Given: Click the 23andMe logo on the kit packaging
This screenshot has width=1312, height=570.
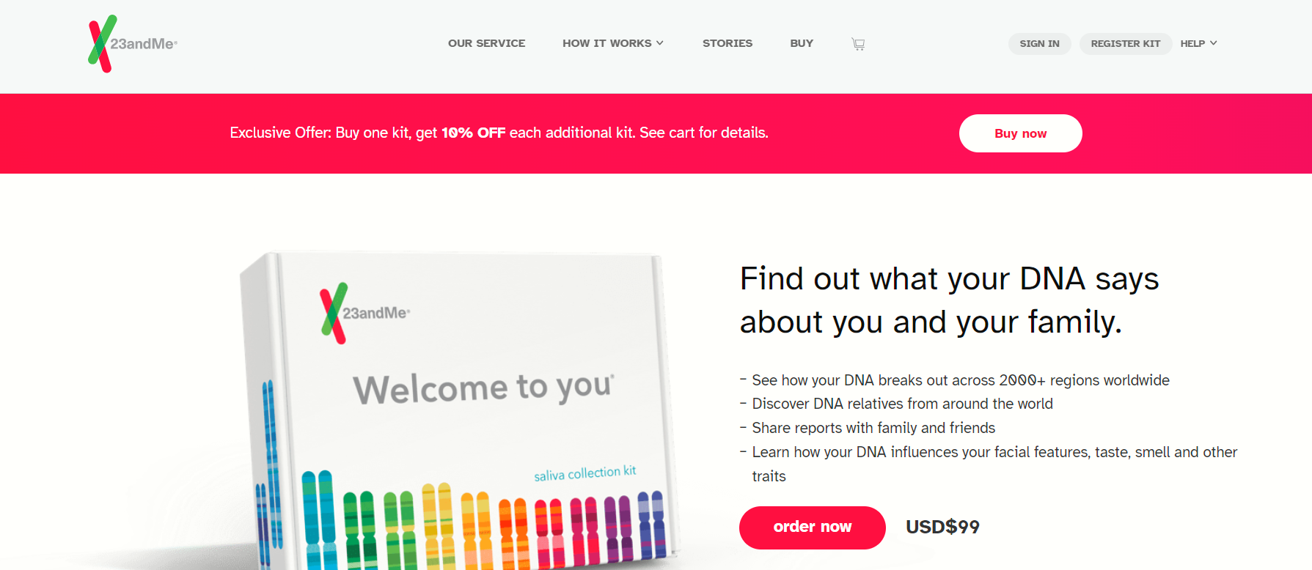Looking at the screenshot, I should [367, 314].
